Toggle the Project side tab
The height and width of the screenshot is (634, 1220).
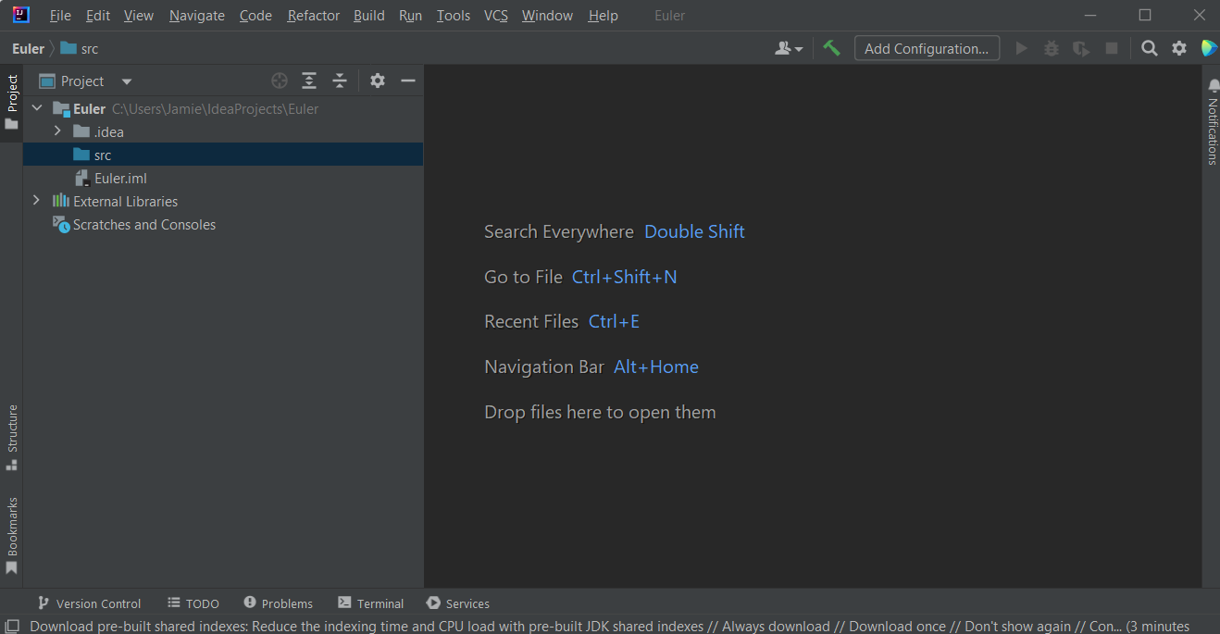click(12, 103)
